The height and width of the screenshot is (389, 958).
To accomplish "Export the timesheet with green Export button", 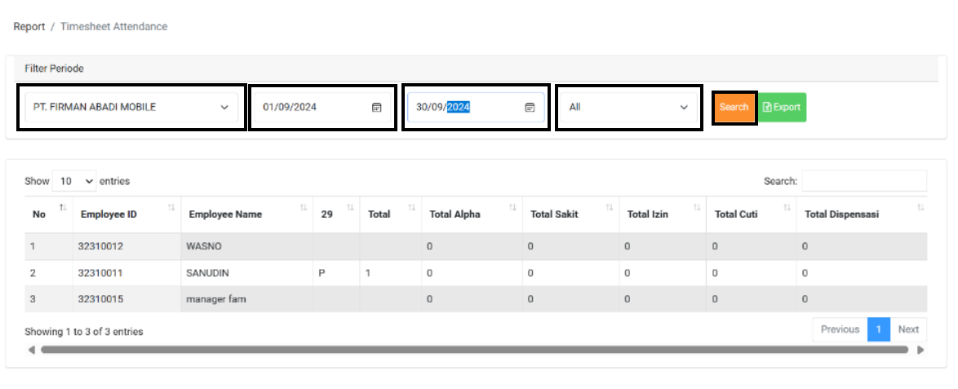I will pos(782,107).
